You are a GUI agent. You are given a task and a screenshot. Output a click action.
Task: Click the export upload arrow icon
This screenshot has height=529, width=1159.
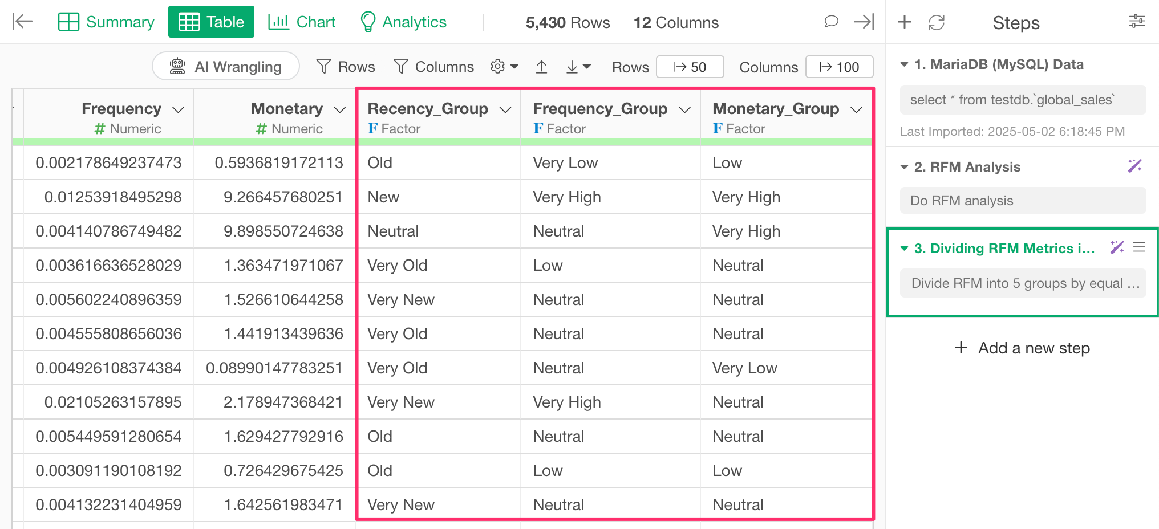541,67
